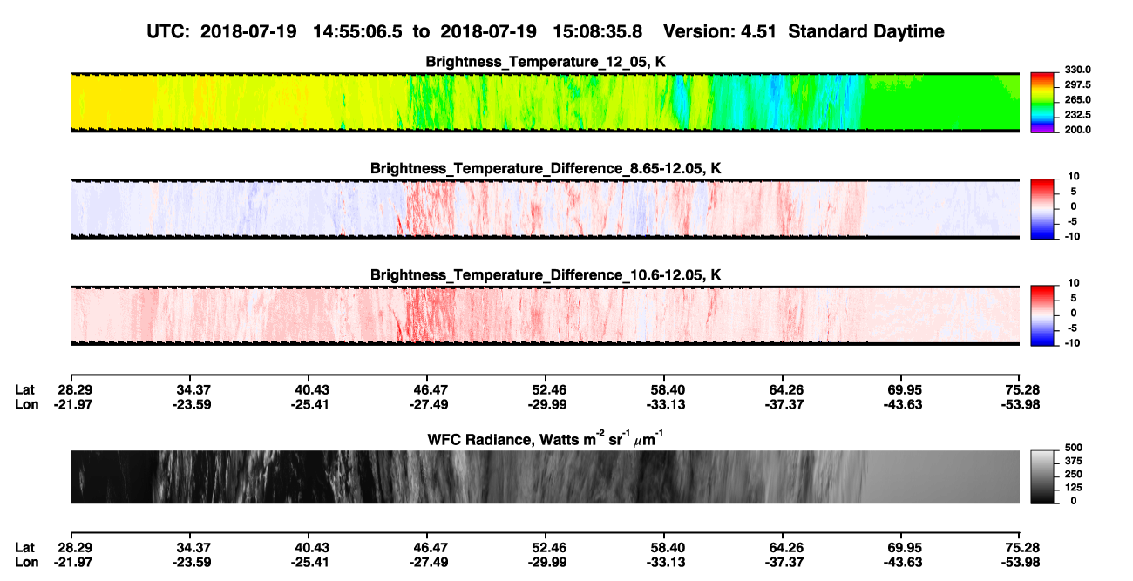Click the '200.0' colorbar tick label
The image size is (1133, 581).
click(x=1078, y=130)
